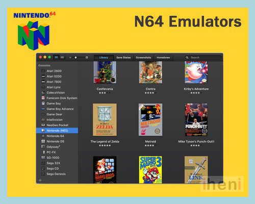Open the Save States tab

pos(123,58)
